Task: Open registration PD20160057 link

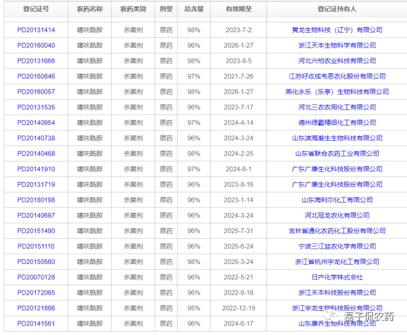Action: point(36,92)
